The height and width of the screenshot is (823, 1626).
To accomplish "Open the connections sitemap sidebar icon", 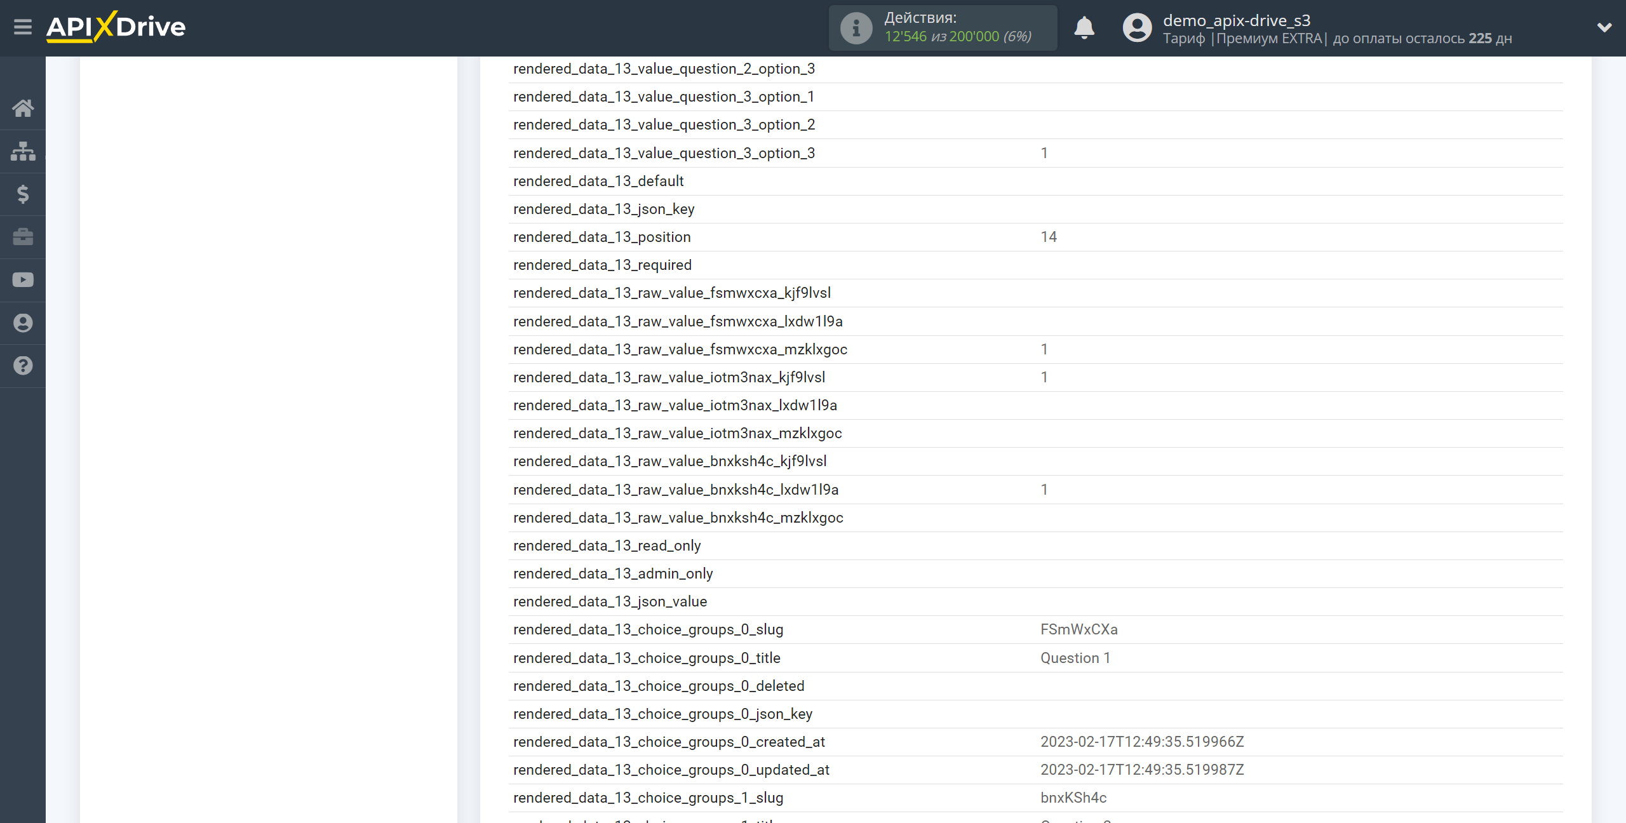I will click(x=23, y=151).
